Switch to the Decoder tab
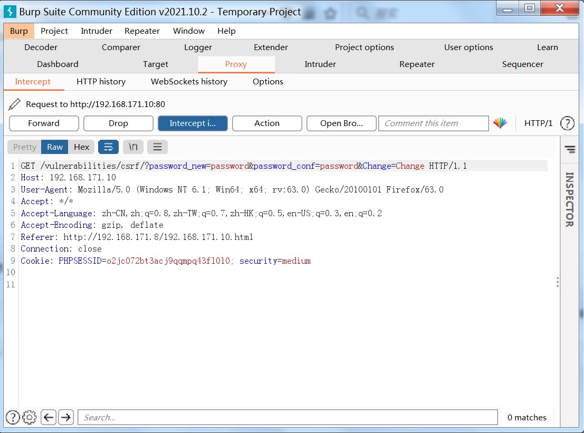Image resolution: width=584 pixels, height=433 pixels. click(41, 47)
